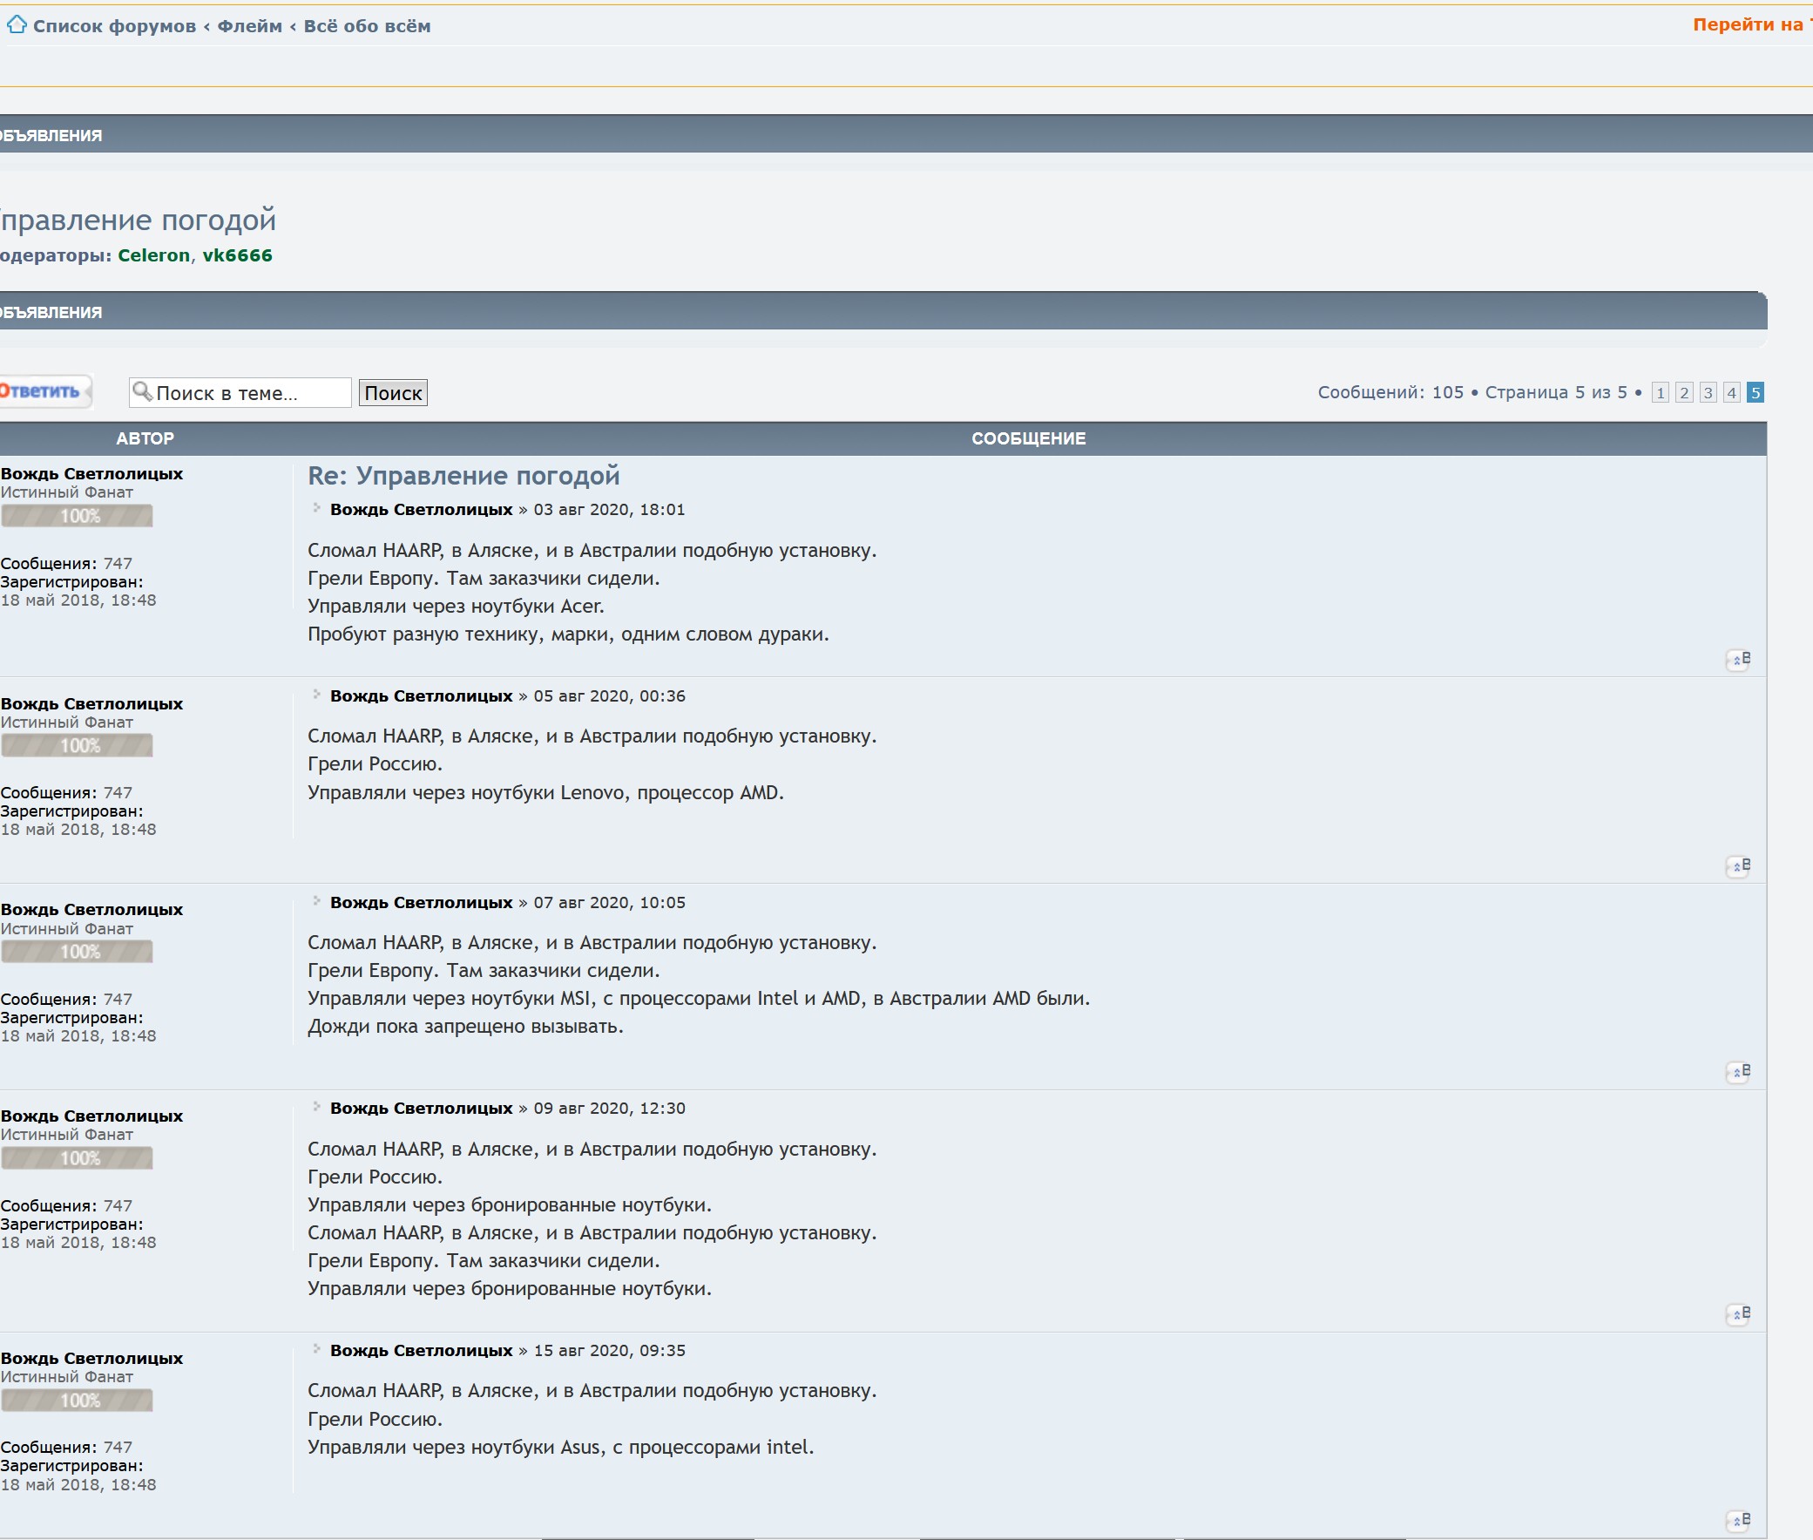Open moderator Celeron's profile
Viewport: 1813px width, 1540px height.
(x=153, y=255)
